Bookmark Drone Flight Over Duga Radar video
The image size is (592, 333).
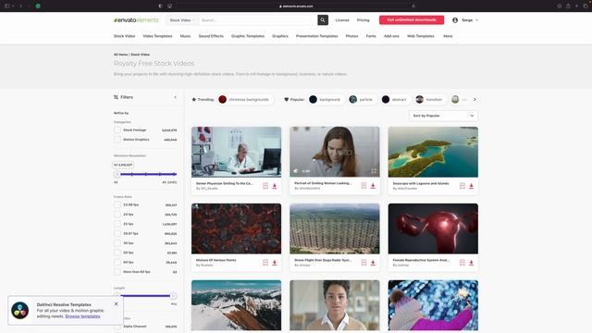pyautogui.click(x=364, y=263)
